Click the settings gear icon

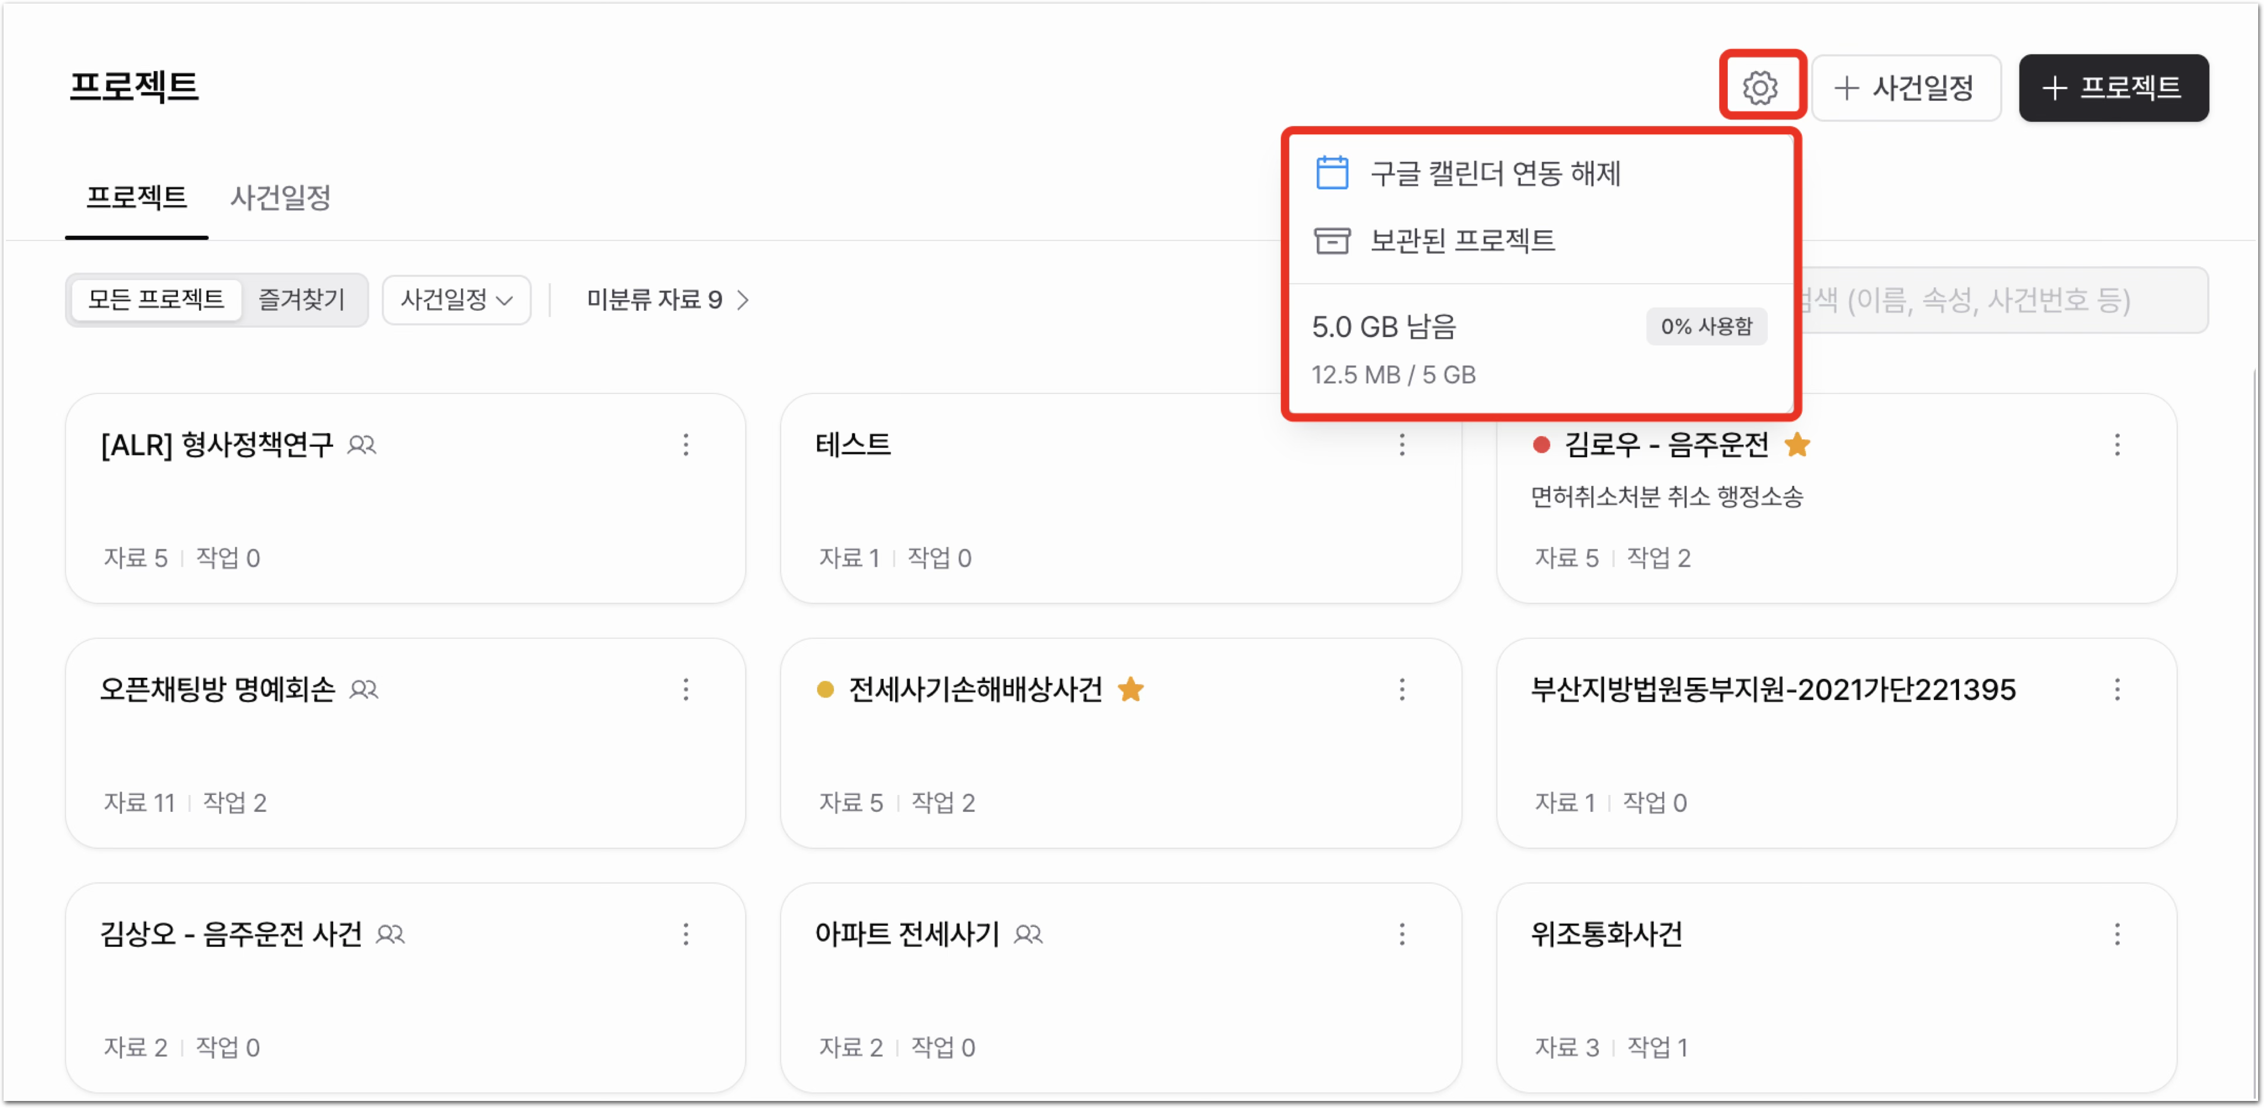tap(1760, 88)
